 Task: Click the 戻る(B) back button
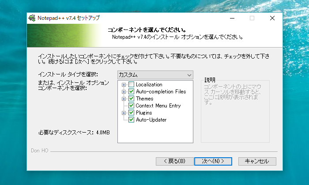[174, 161]
